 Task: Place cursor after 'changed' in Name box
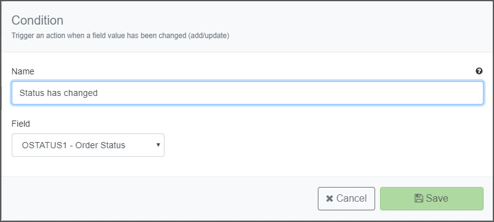99,93
